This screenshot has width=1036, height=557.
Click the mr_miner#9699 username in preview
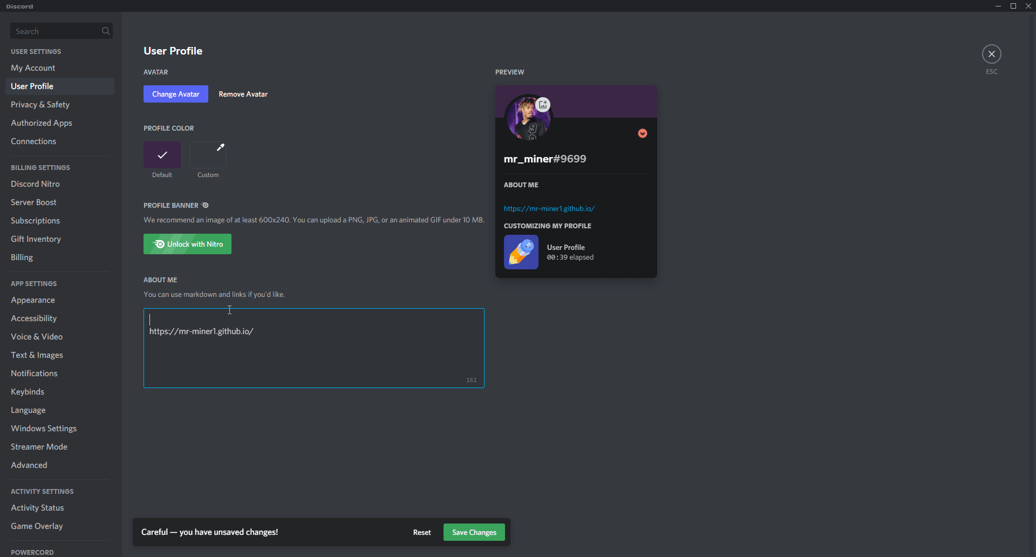pos(545,159)
